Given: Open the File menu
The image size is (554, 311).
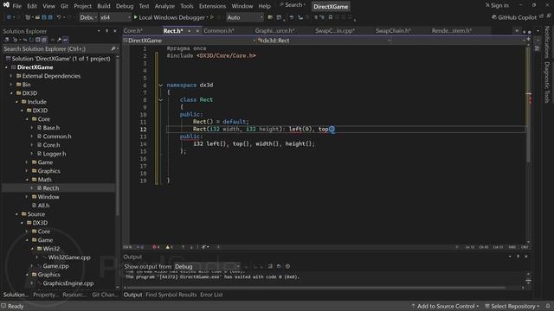Looking at the screenshot, I should point(17,6).
